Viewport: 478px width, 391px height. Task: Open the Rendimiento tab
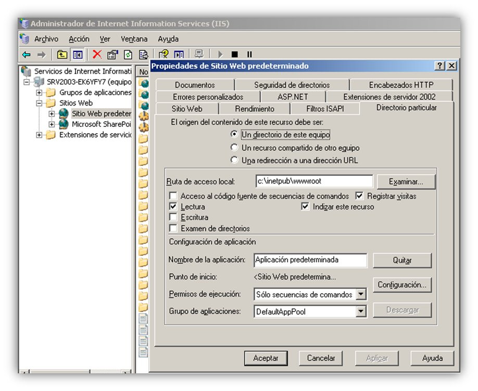click(255, 109)
